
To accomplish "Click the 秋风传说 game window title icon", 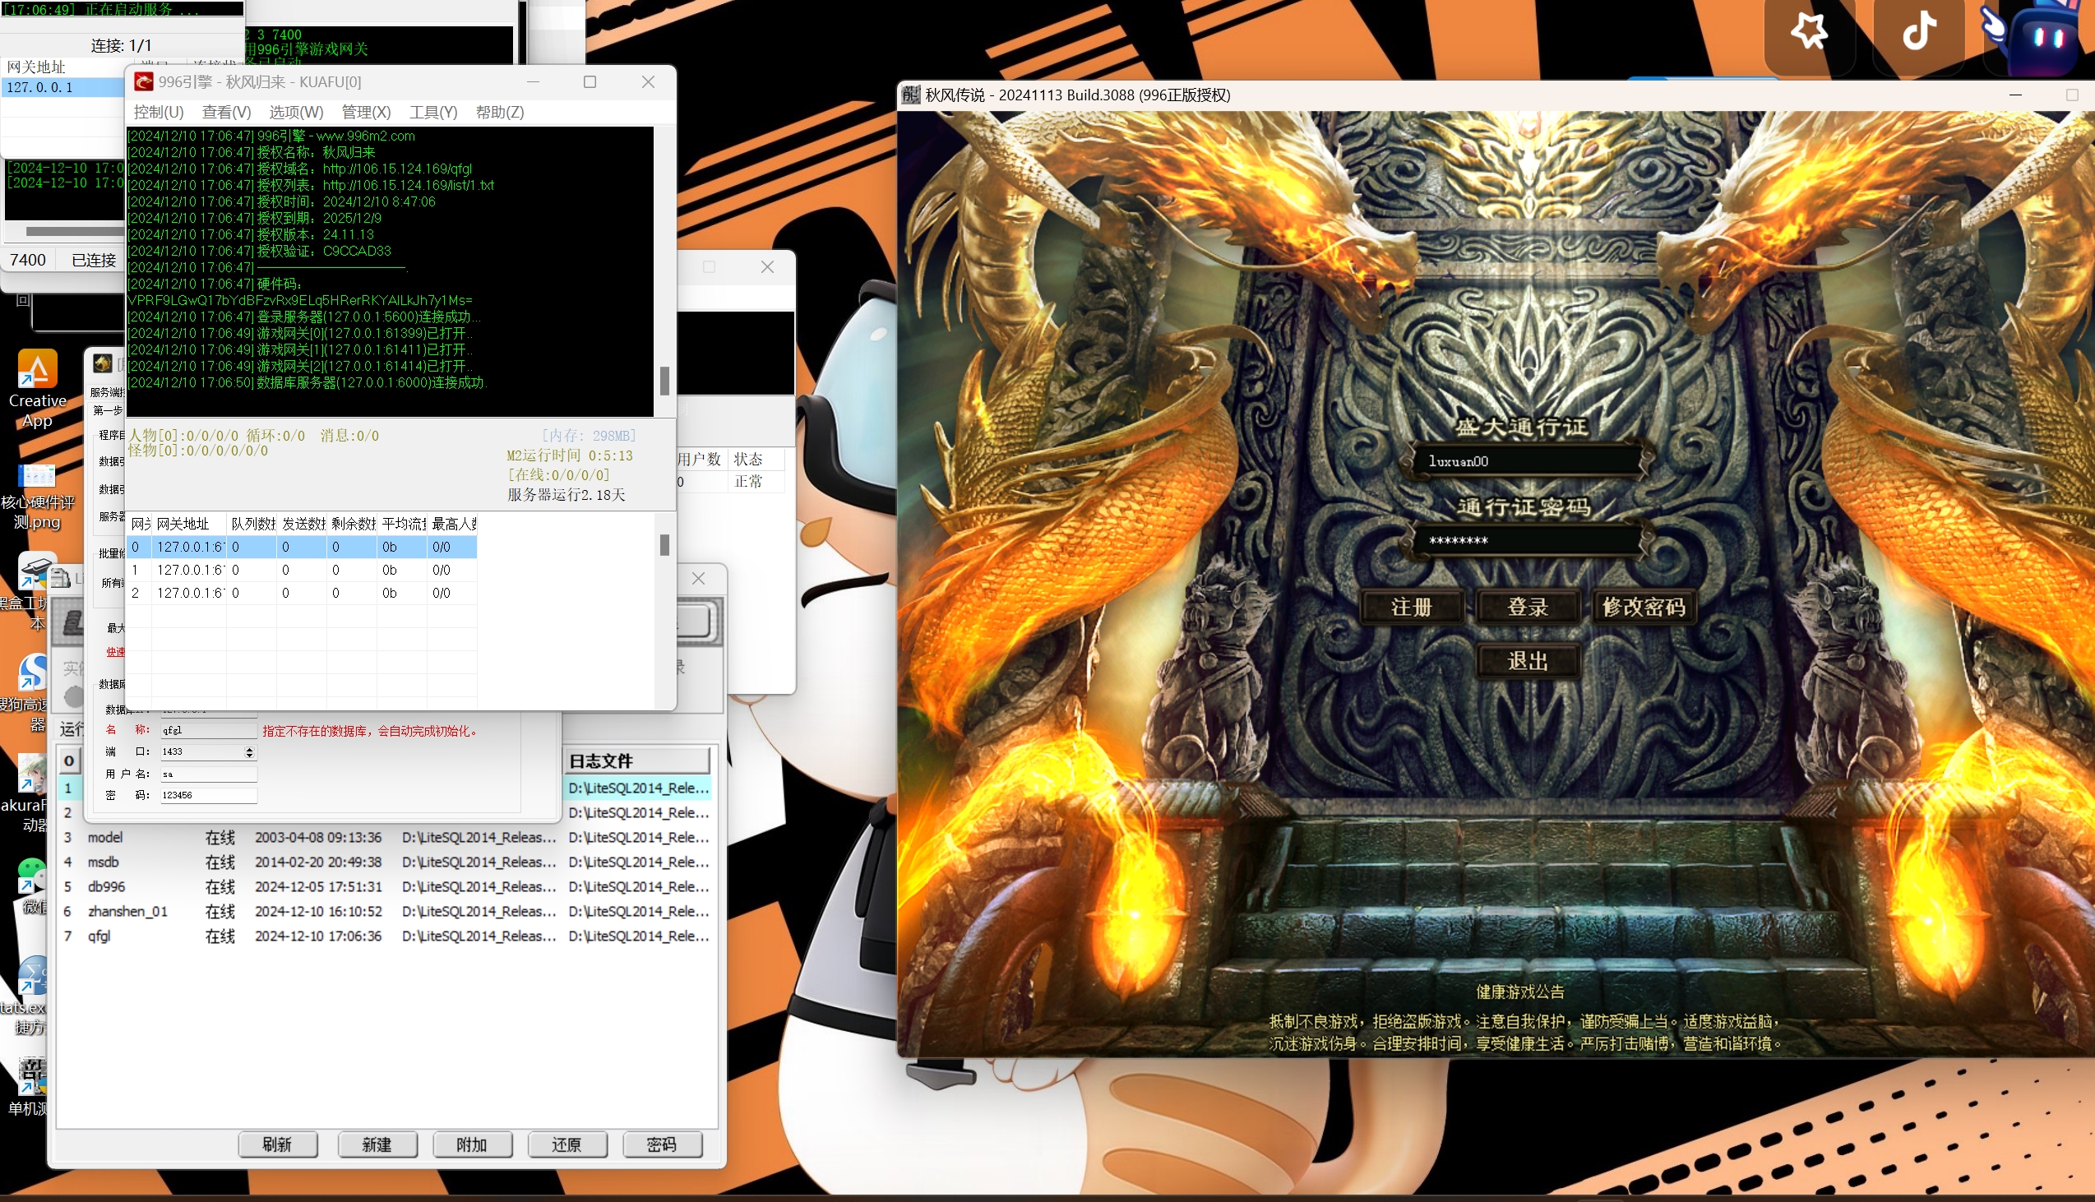I will pyautogui.click(x=910, y=95).
